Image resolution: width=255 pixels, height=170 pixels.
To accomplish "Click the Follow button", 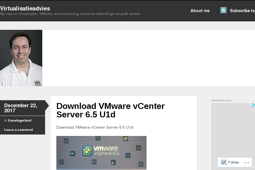I will coord(230,162).
